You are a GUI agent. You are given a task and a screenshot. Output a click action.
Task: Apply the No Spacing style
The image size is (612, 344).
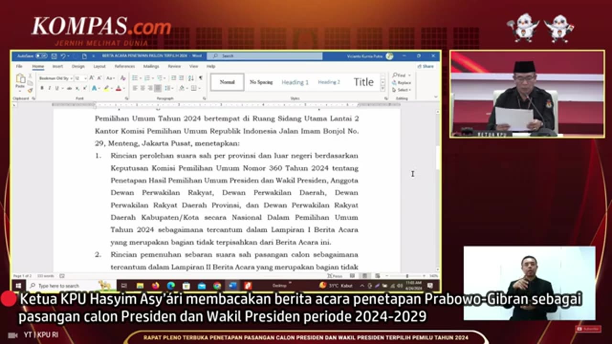point(261,82)
